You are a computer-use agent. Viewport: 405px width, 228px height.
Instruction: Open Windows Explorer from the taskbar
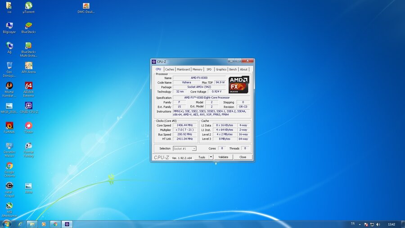click(32, 224)
